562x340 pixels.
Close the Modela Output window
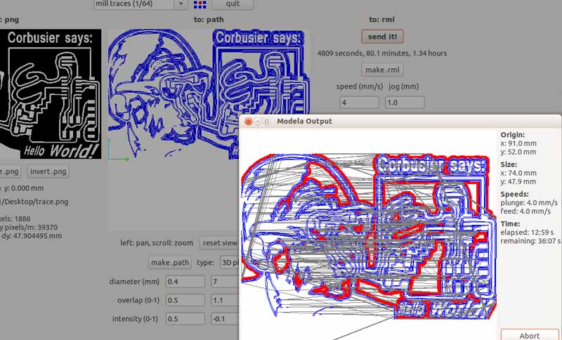[249, 121]
